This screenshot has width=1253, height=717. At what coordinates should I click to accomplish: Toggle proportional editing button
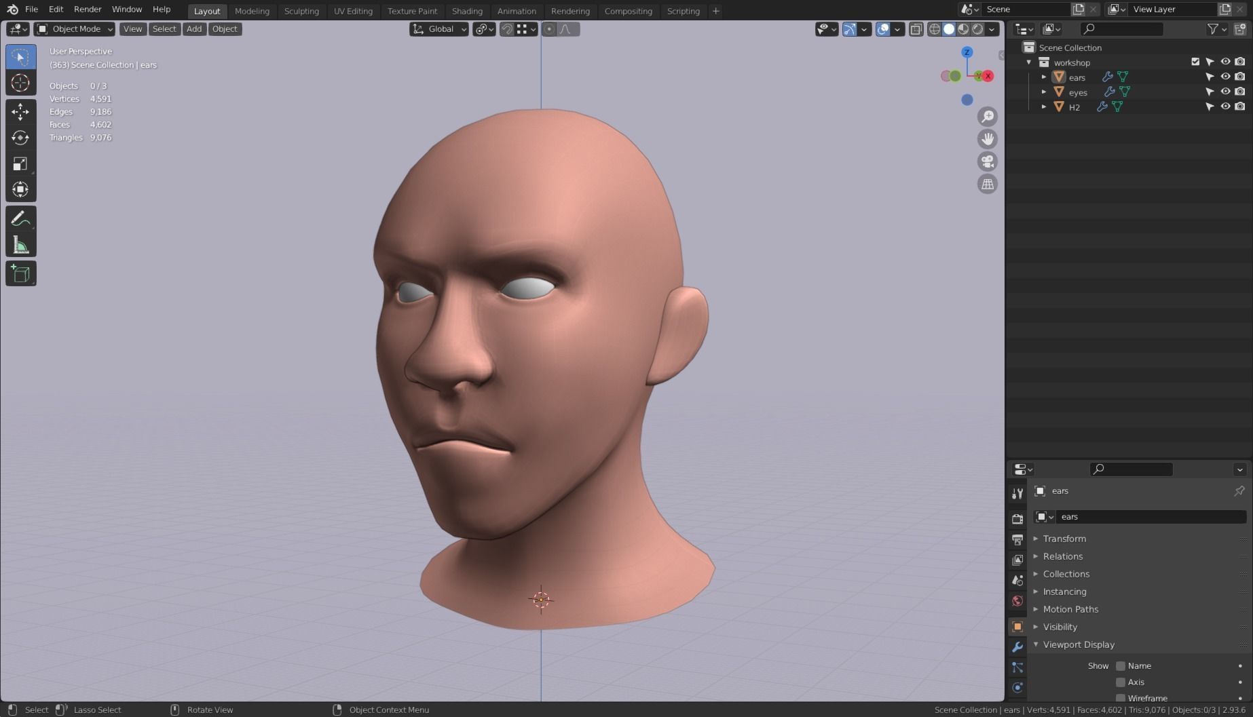[549, 29]
